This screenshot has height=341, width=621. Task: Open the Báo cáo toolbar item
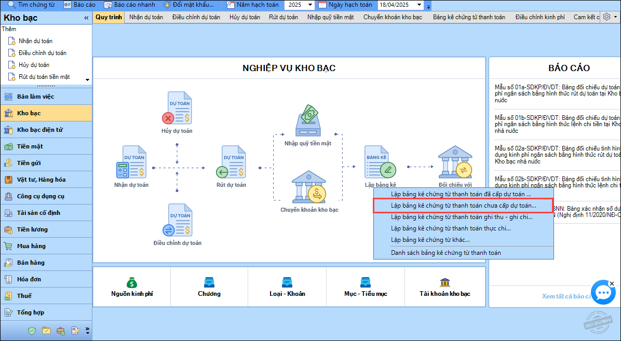79,5
